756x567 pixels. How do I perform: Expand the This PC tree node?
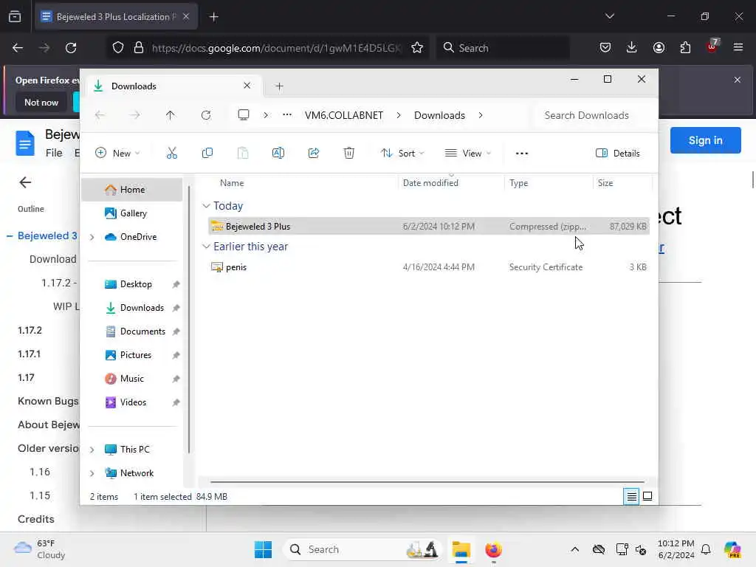click(92, 450)
